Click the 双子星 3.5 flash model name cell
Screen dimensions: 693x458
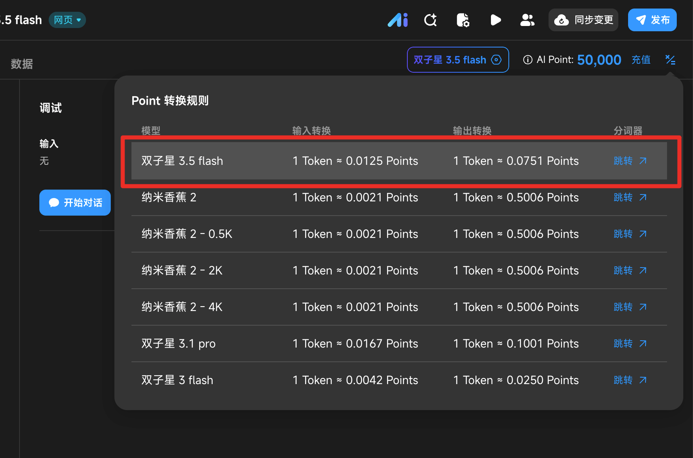pos(182,161)
